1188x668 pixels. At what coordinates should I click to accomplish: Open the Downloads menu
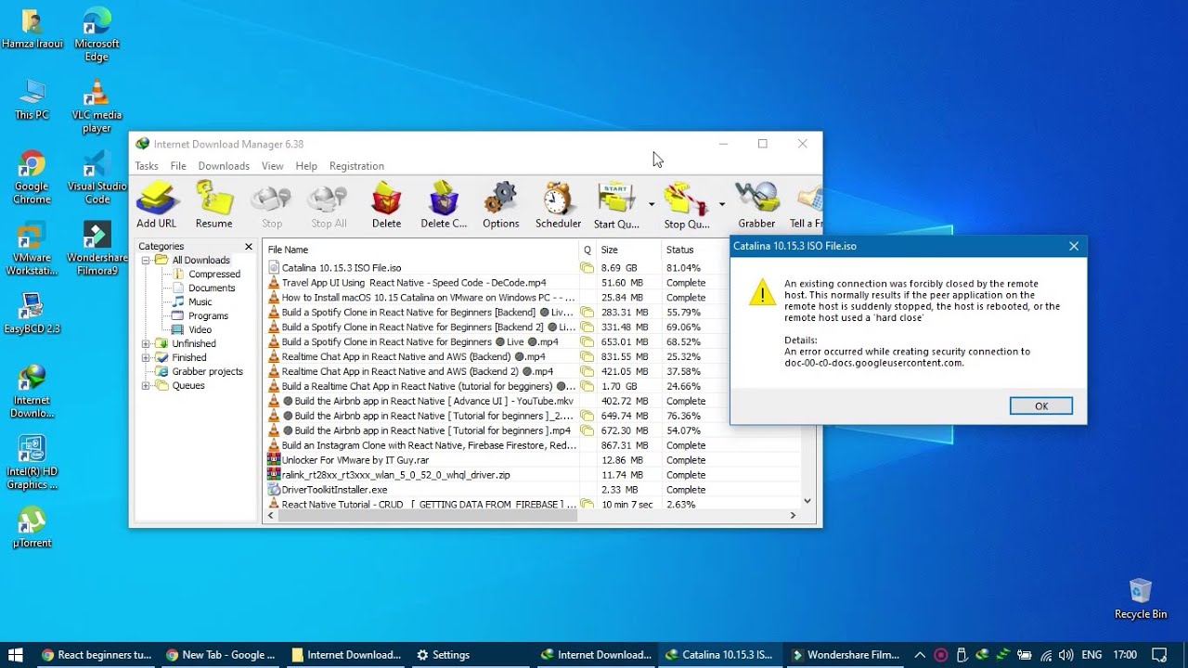pos(224,166)
